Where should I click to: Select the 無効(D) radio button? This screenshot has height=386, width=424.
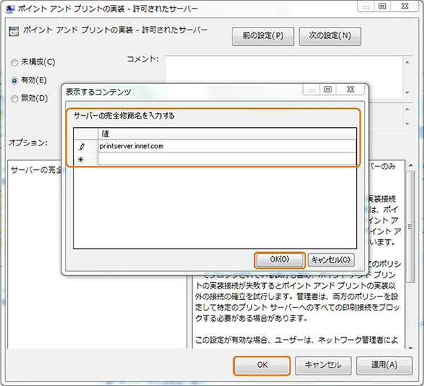click(x=15, y=99)
